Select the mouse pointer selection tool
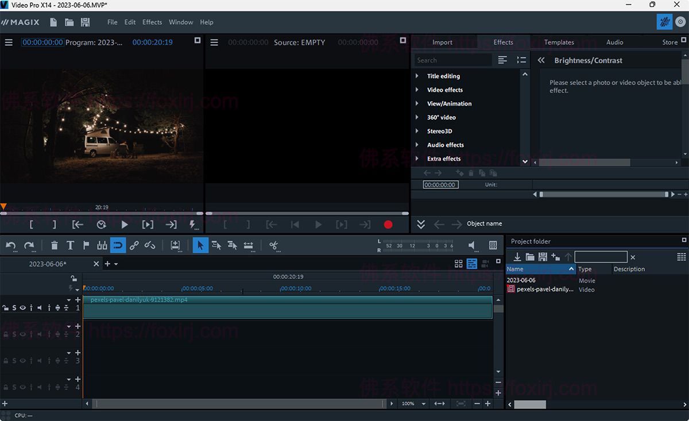 (200, 245)
